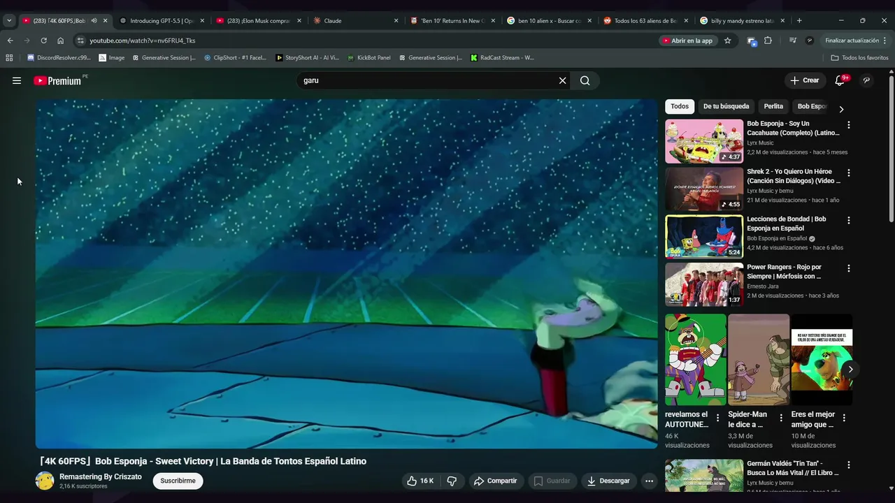Show more filter chips with the right arrow

(x=841, y=109)
